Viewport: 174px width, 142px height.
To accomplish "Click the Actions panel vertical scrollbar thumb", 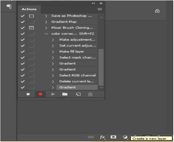I will pyautogui.click(x=101, y=67).
